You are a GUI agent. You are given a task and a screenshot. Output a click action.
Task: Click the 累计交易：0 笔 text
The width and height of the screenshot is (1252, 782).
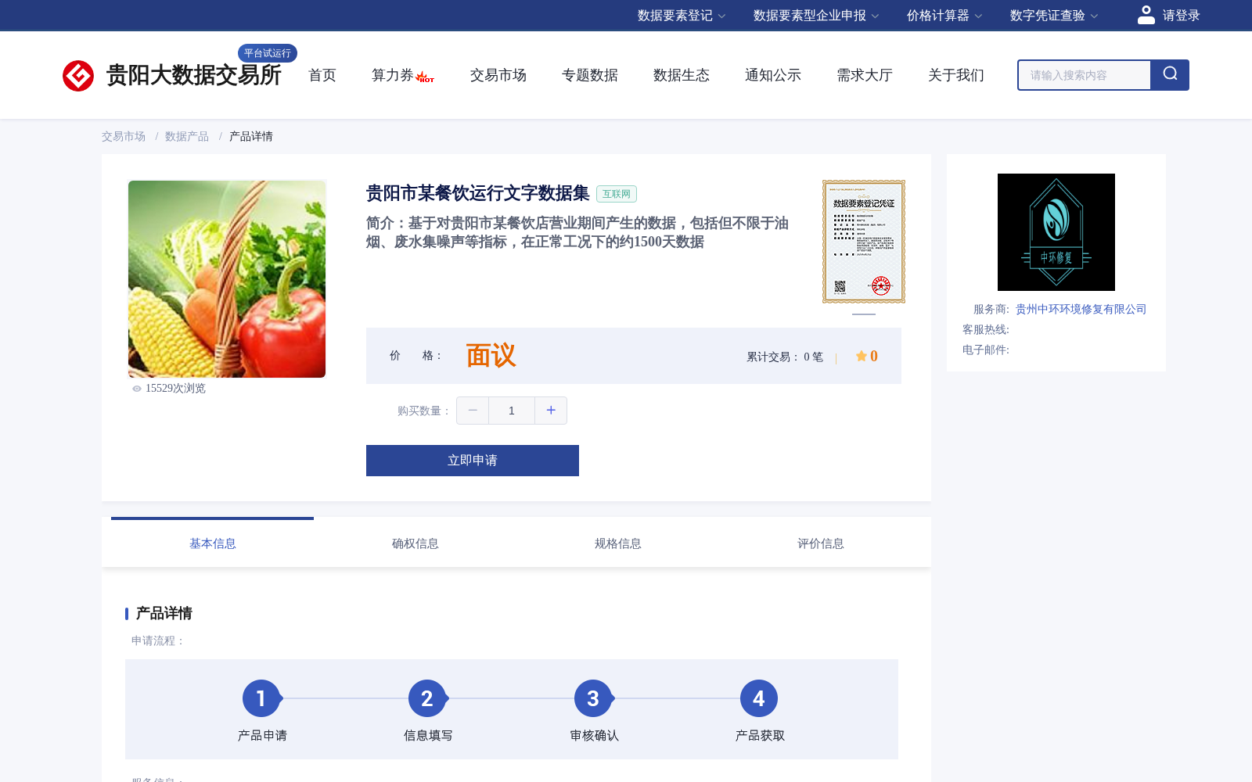[785, 357]
